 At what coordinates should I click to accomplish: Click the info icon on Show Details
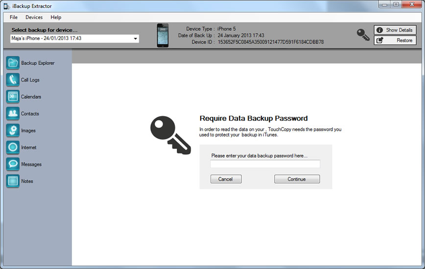pos(380,30)
